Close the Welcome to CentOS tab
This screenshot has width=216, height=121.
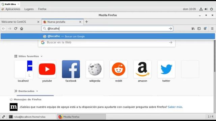point(38,22)
